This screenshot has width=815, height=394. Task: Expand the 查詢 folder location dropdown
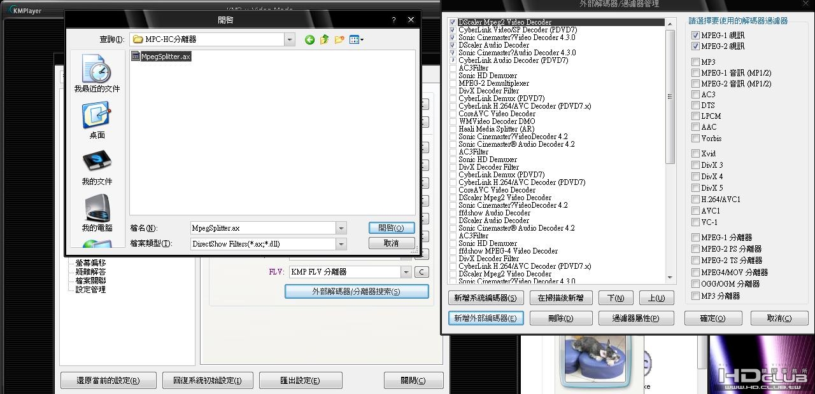click(290, 39)
